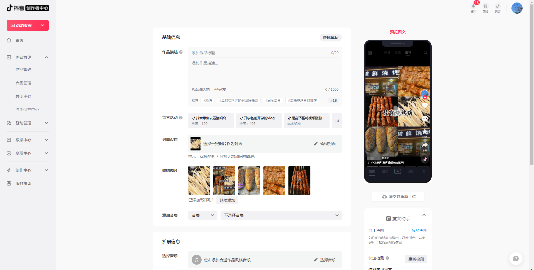This screenshot has width=534, height=270.
Task: Go to 原创保护中心 in sidebar
Action: [x=27, y=110]
